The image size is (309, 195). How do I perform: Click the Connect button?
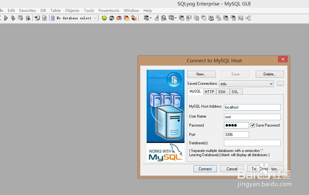click(205, 169)
